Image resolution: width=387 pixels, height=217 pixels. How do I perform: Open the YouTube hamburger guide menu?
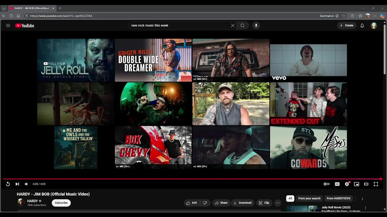[x=8, y=26]
